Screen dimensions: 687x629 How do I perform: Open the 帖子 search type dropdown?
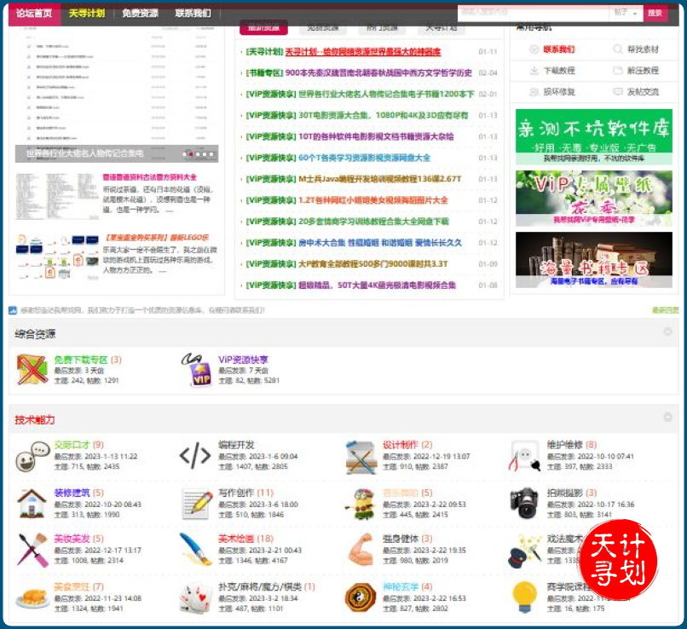click(626, 13)
